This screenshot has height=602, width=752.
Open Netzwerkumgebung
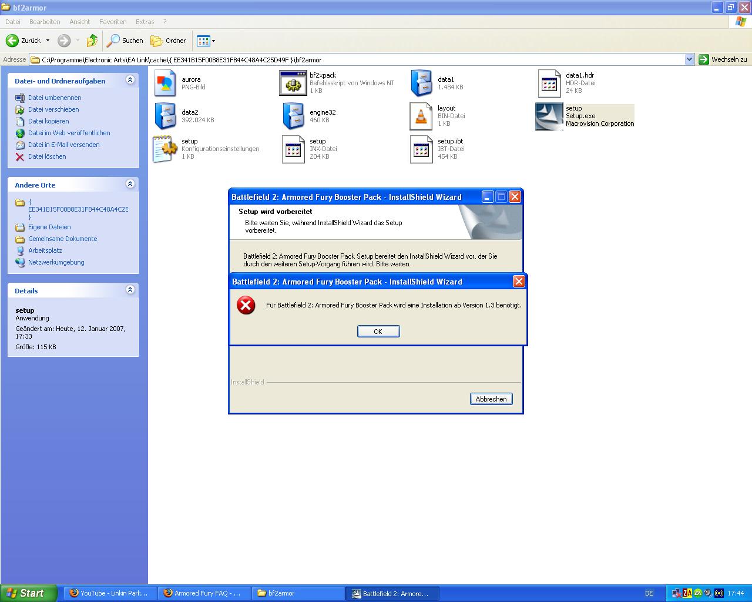[x=56, y=262]
